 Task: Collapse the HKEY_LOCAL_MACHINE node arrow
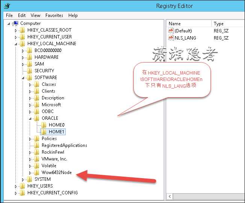tap(16, 44)
